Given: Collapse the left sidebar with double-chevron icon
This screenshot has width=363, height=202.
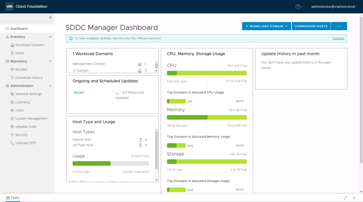Looking at the screenshot, I should (50, 18).
